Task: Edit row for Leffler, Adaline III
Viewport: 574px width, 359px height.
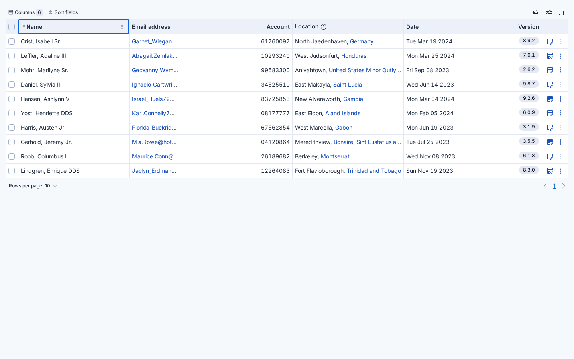Action: point(550,56)
